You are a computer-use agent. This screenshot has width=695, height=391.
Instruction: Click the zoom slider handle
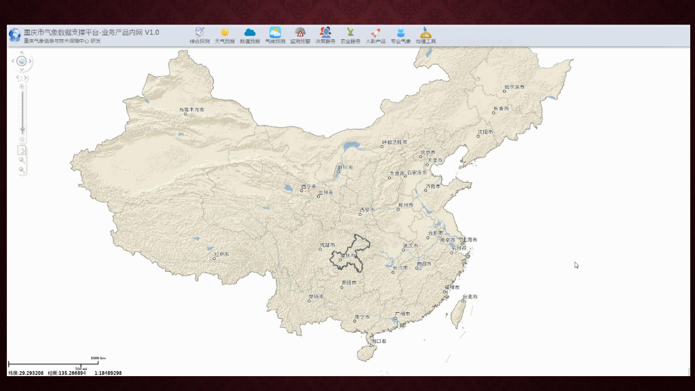[22, 129]
